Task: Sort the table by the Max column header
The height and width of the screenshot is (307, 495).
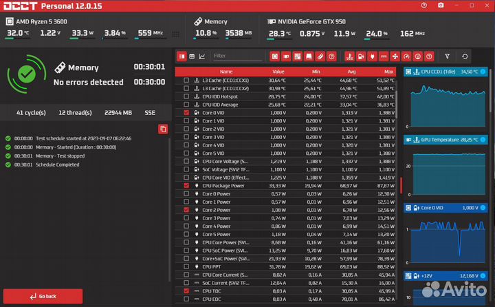Action: pyautogui.click(x=389, y=72)
